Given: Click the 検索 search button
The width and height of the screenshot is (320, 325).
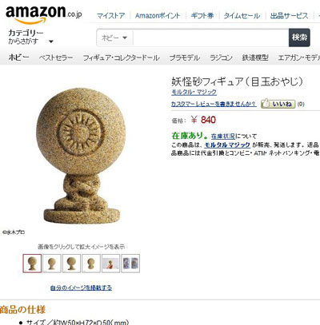Looking at the screenshot, I should 299,38.
